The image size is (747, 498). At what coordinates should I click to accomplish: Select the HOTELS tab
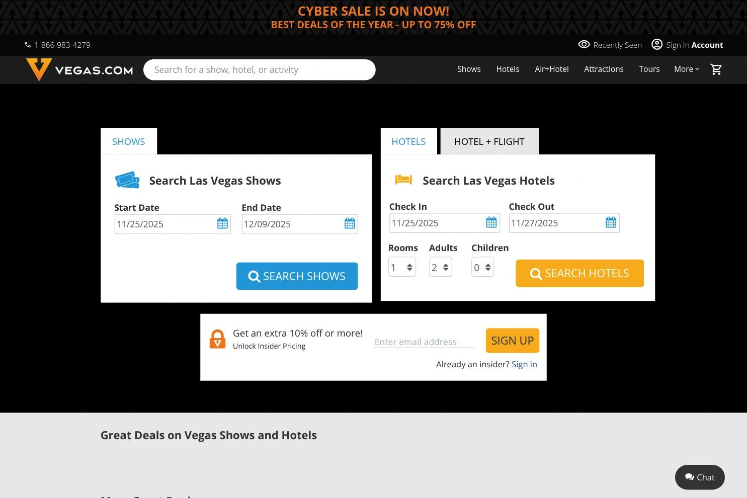coord(409,141)
